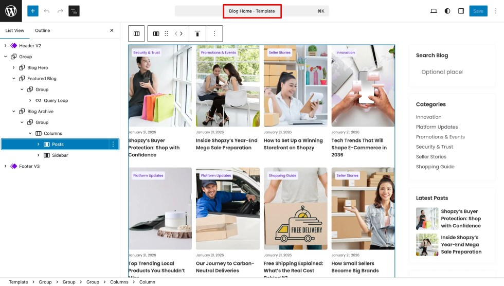Toggle the document overview list icon
Screen dimensions: 504x286
[74, 11]
